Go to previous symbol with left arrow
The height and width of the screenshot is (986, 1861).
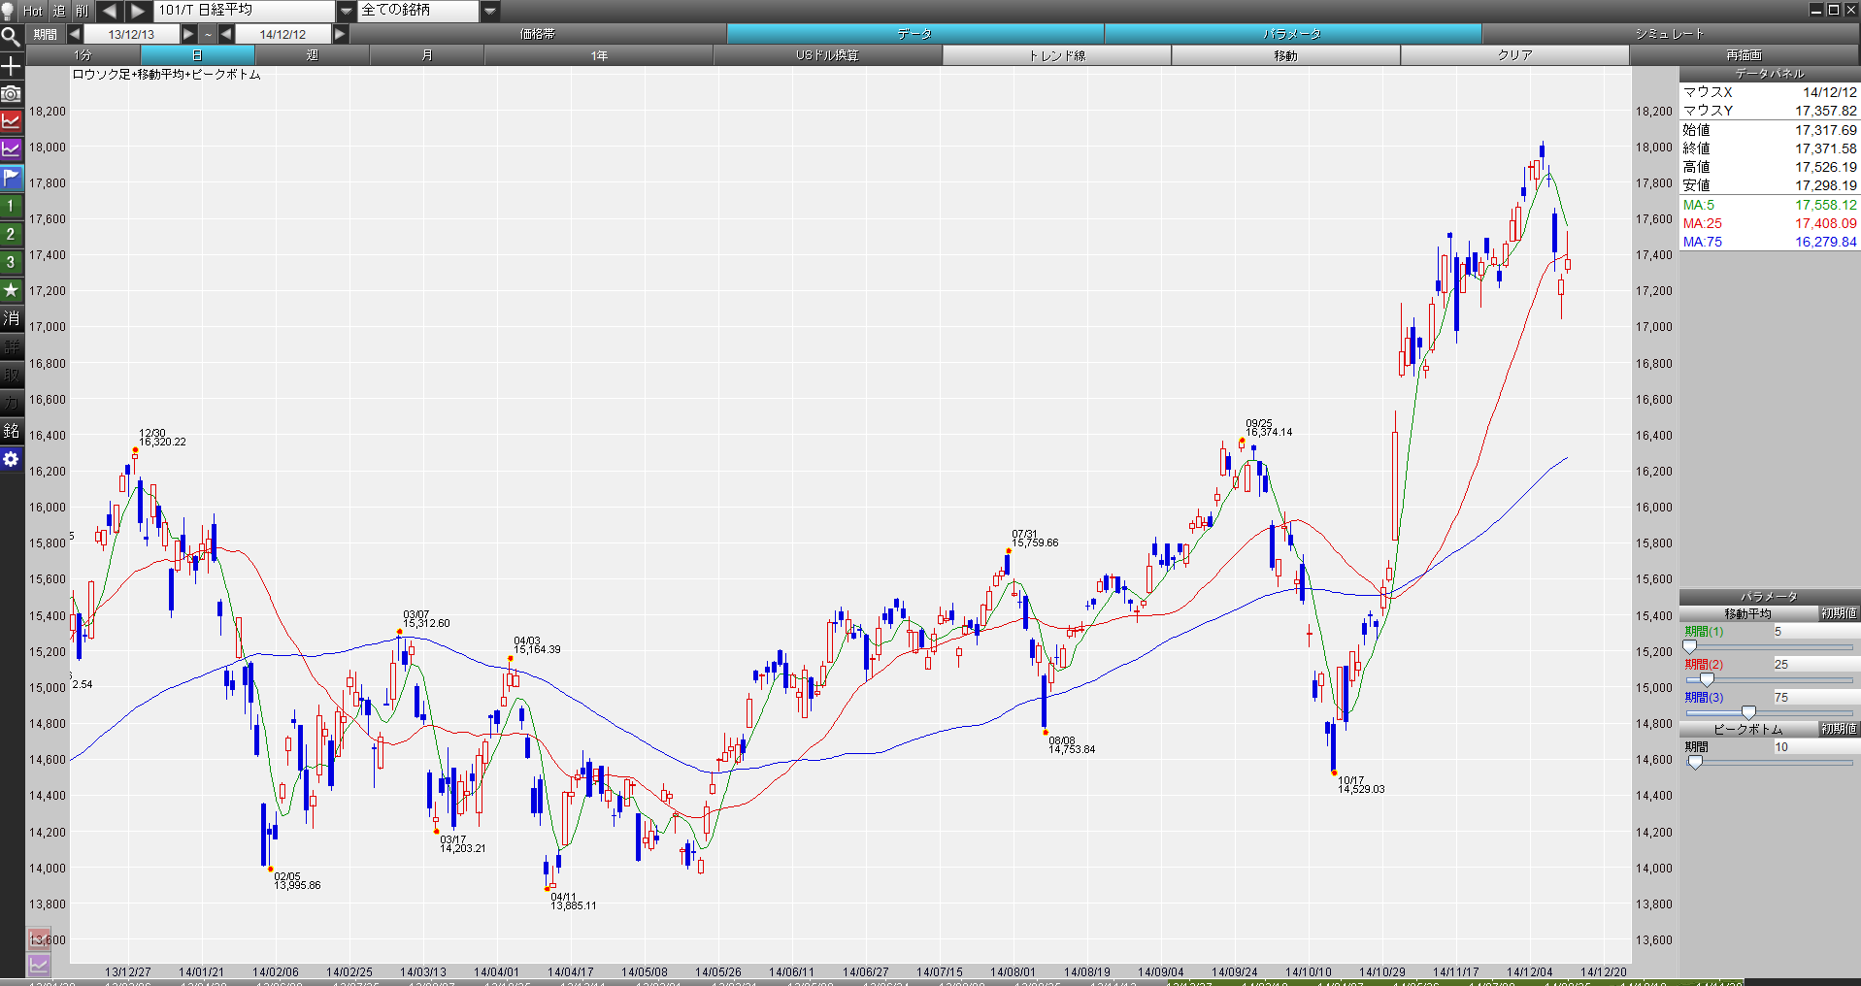pyautogui.click(x=109, y=11)
